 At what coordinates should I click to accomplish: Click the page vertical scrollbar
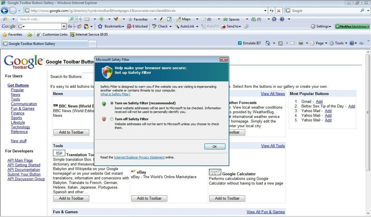coord(368,132)
